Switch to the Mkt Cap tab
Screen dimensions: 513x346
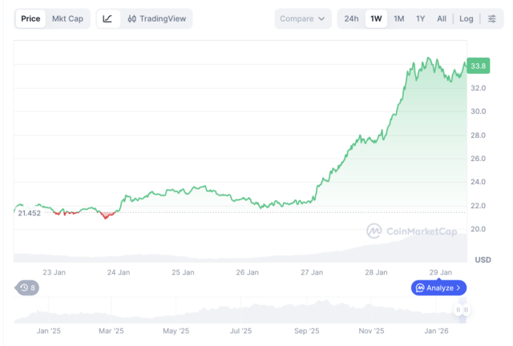[67, 18]
